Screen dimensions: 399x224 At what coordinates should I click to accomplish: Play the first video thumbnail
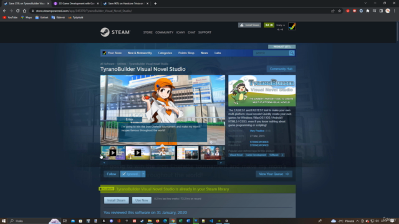click(x=113, y=152)
